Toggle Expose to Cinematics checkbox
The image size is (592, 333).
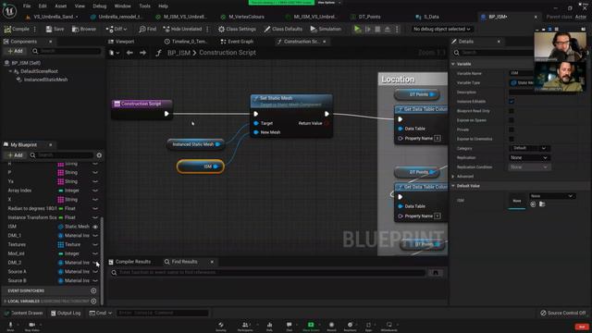point(512,139)
